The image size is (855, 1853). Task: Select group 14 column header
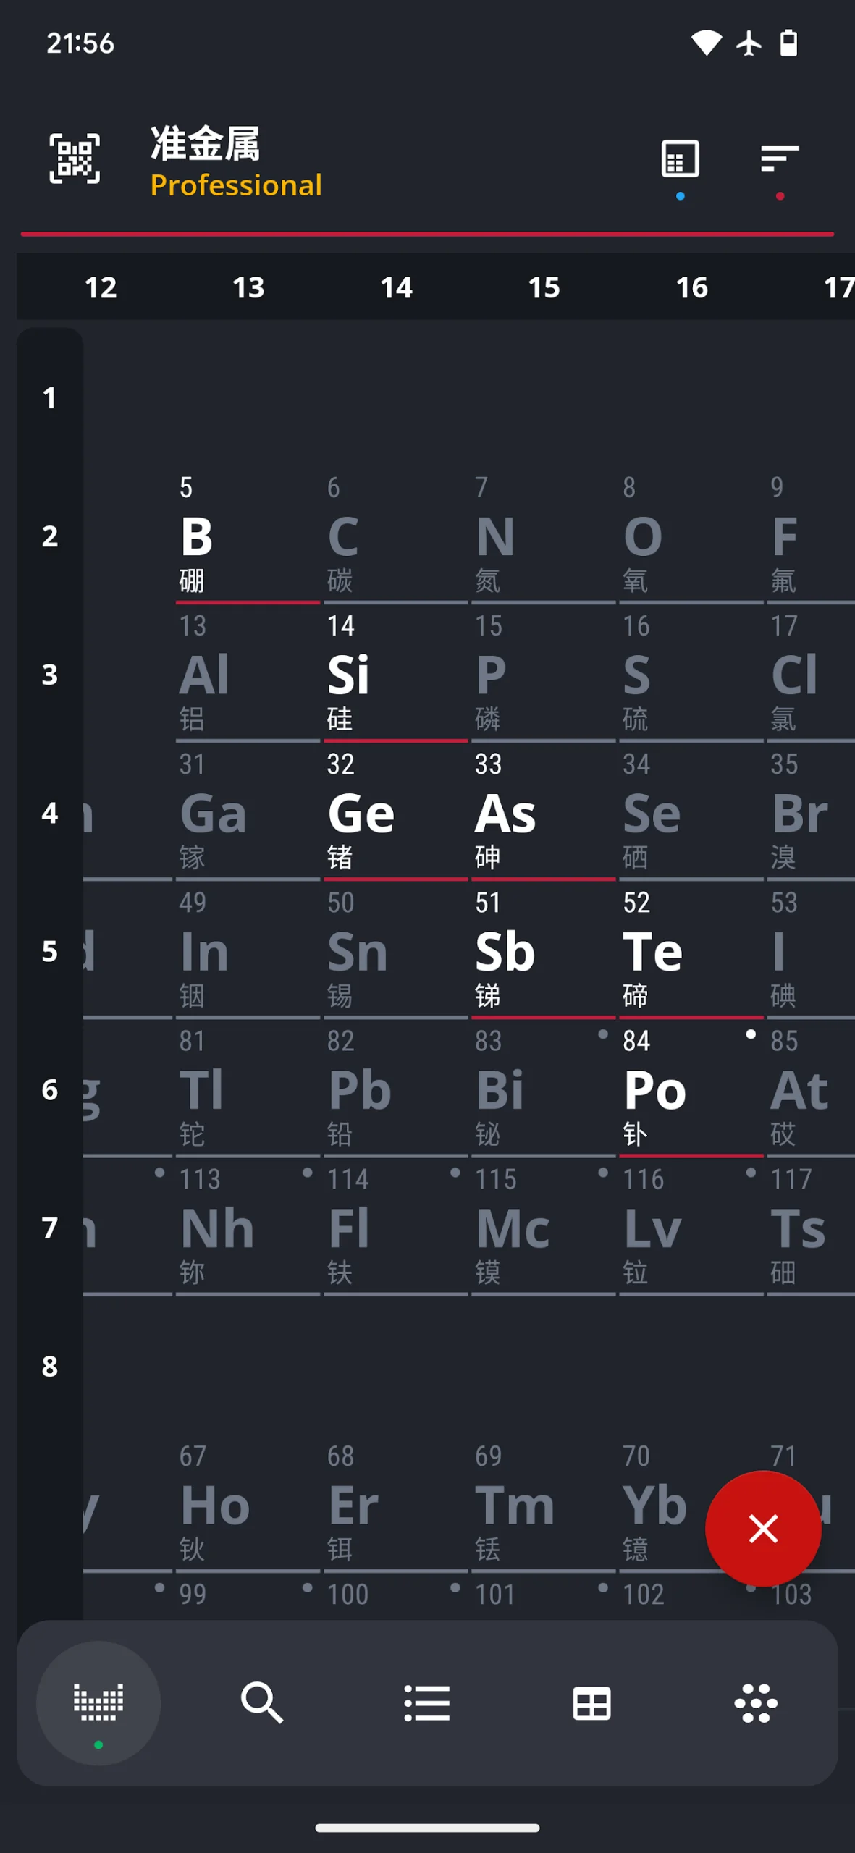[x=396, y=287]
